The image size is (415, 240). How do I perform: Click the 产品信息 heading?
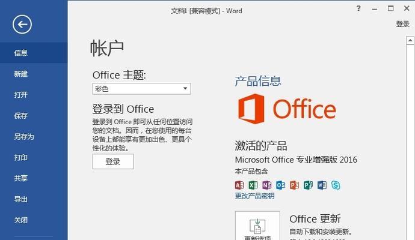tap(258, 81)
